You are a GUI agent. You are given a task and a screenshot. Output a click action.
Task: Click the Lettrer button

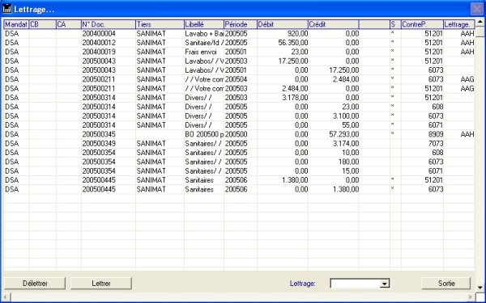pyautogui.click(x=101, y=284)
